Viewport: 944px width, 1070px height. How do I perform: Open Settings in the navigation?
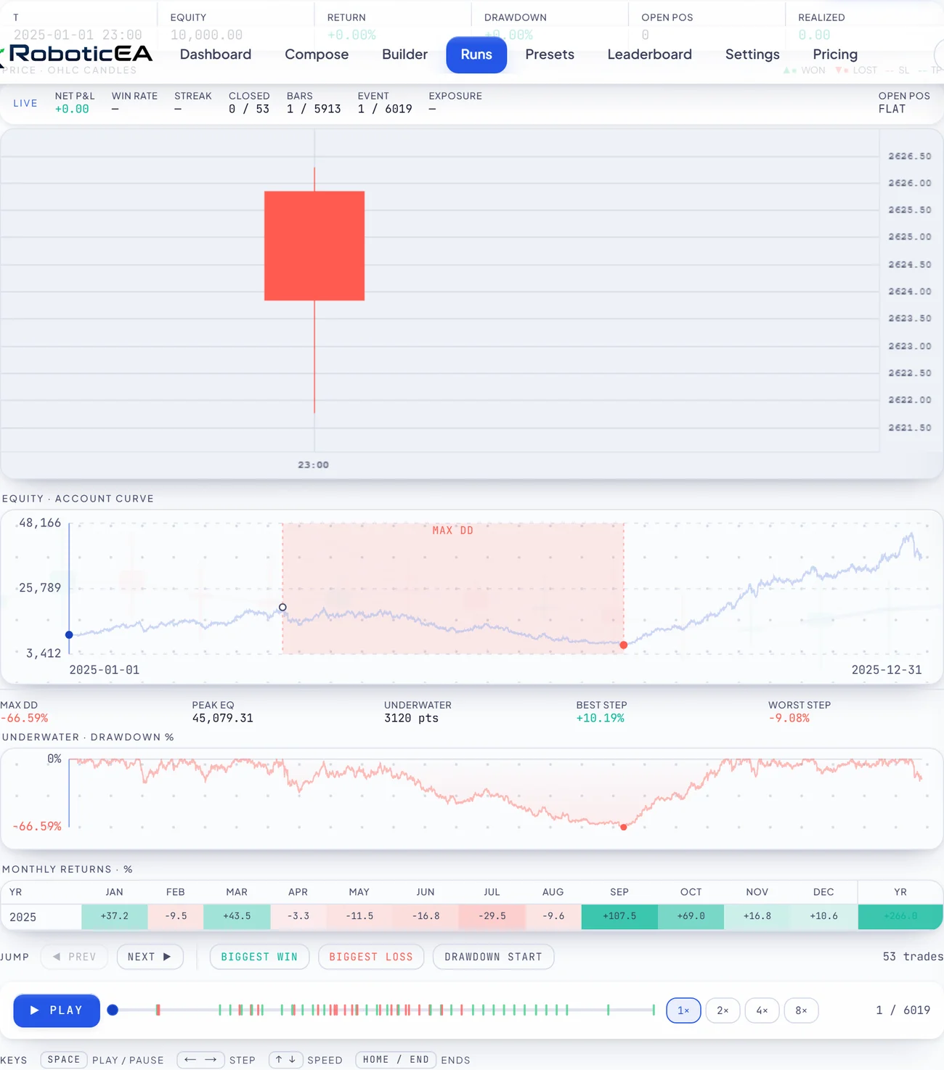(x=752, y=54)
